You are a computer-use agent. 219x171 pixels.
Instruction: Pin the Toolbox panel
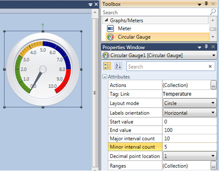[x=206, y=4]
